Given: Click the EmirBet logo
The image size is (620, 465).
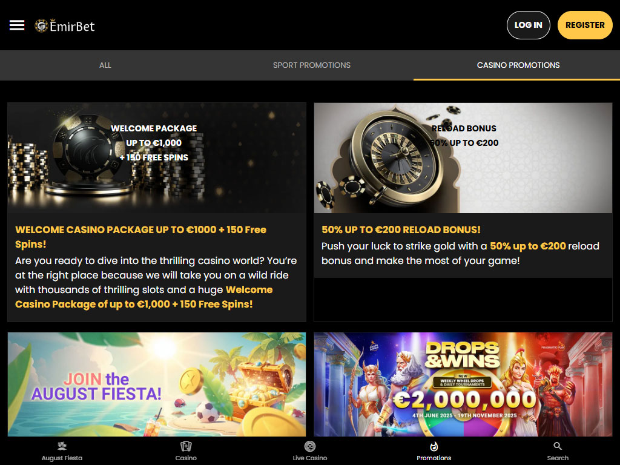Looking at the screenshot, I should [65, 25].
